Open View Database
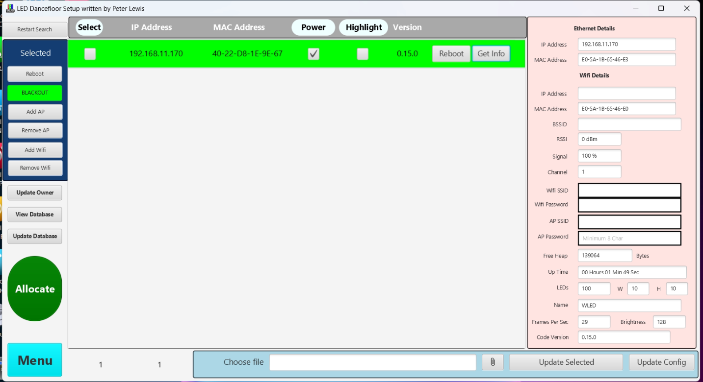703x382 pixels. pos(35,215)
